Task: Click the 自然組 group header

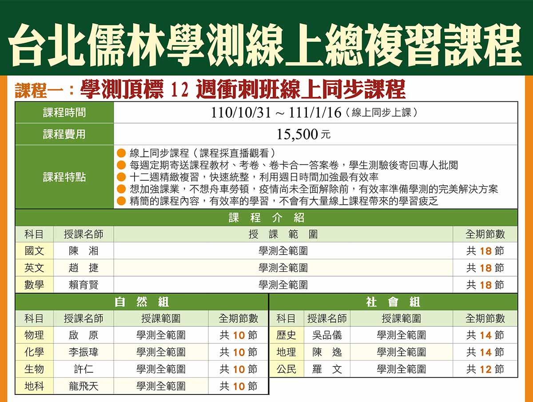Action: pyautogui.click(x=142, y=302)
